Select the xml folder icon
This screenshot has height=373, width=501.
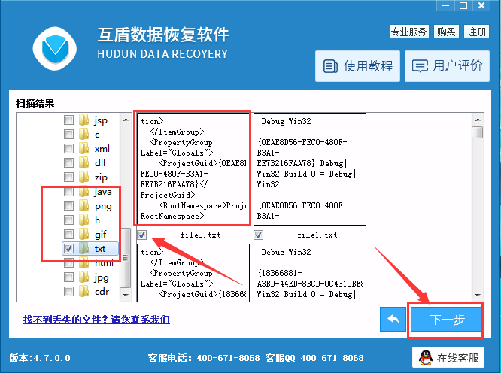coord(84,148)
